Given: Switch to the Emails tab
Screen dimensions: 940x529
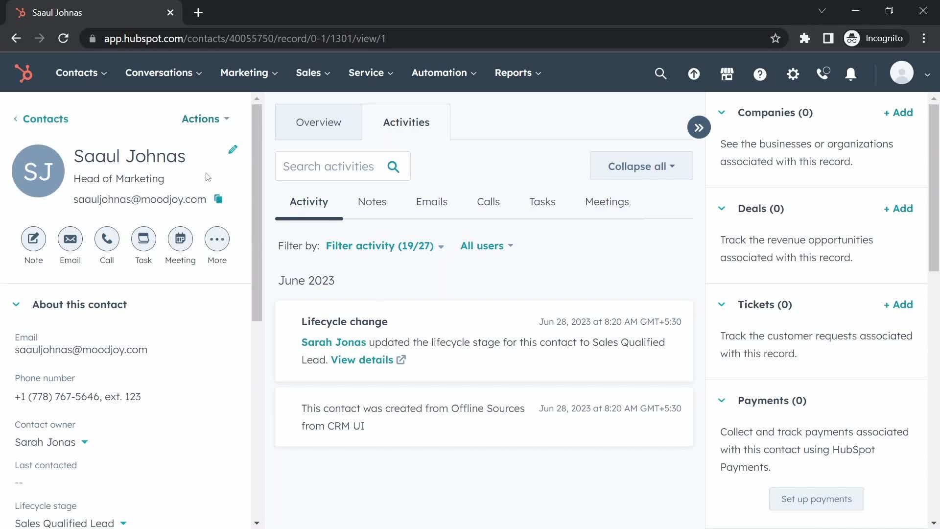Looking at the screenshot, I should [x=432, y=201].
